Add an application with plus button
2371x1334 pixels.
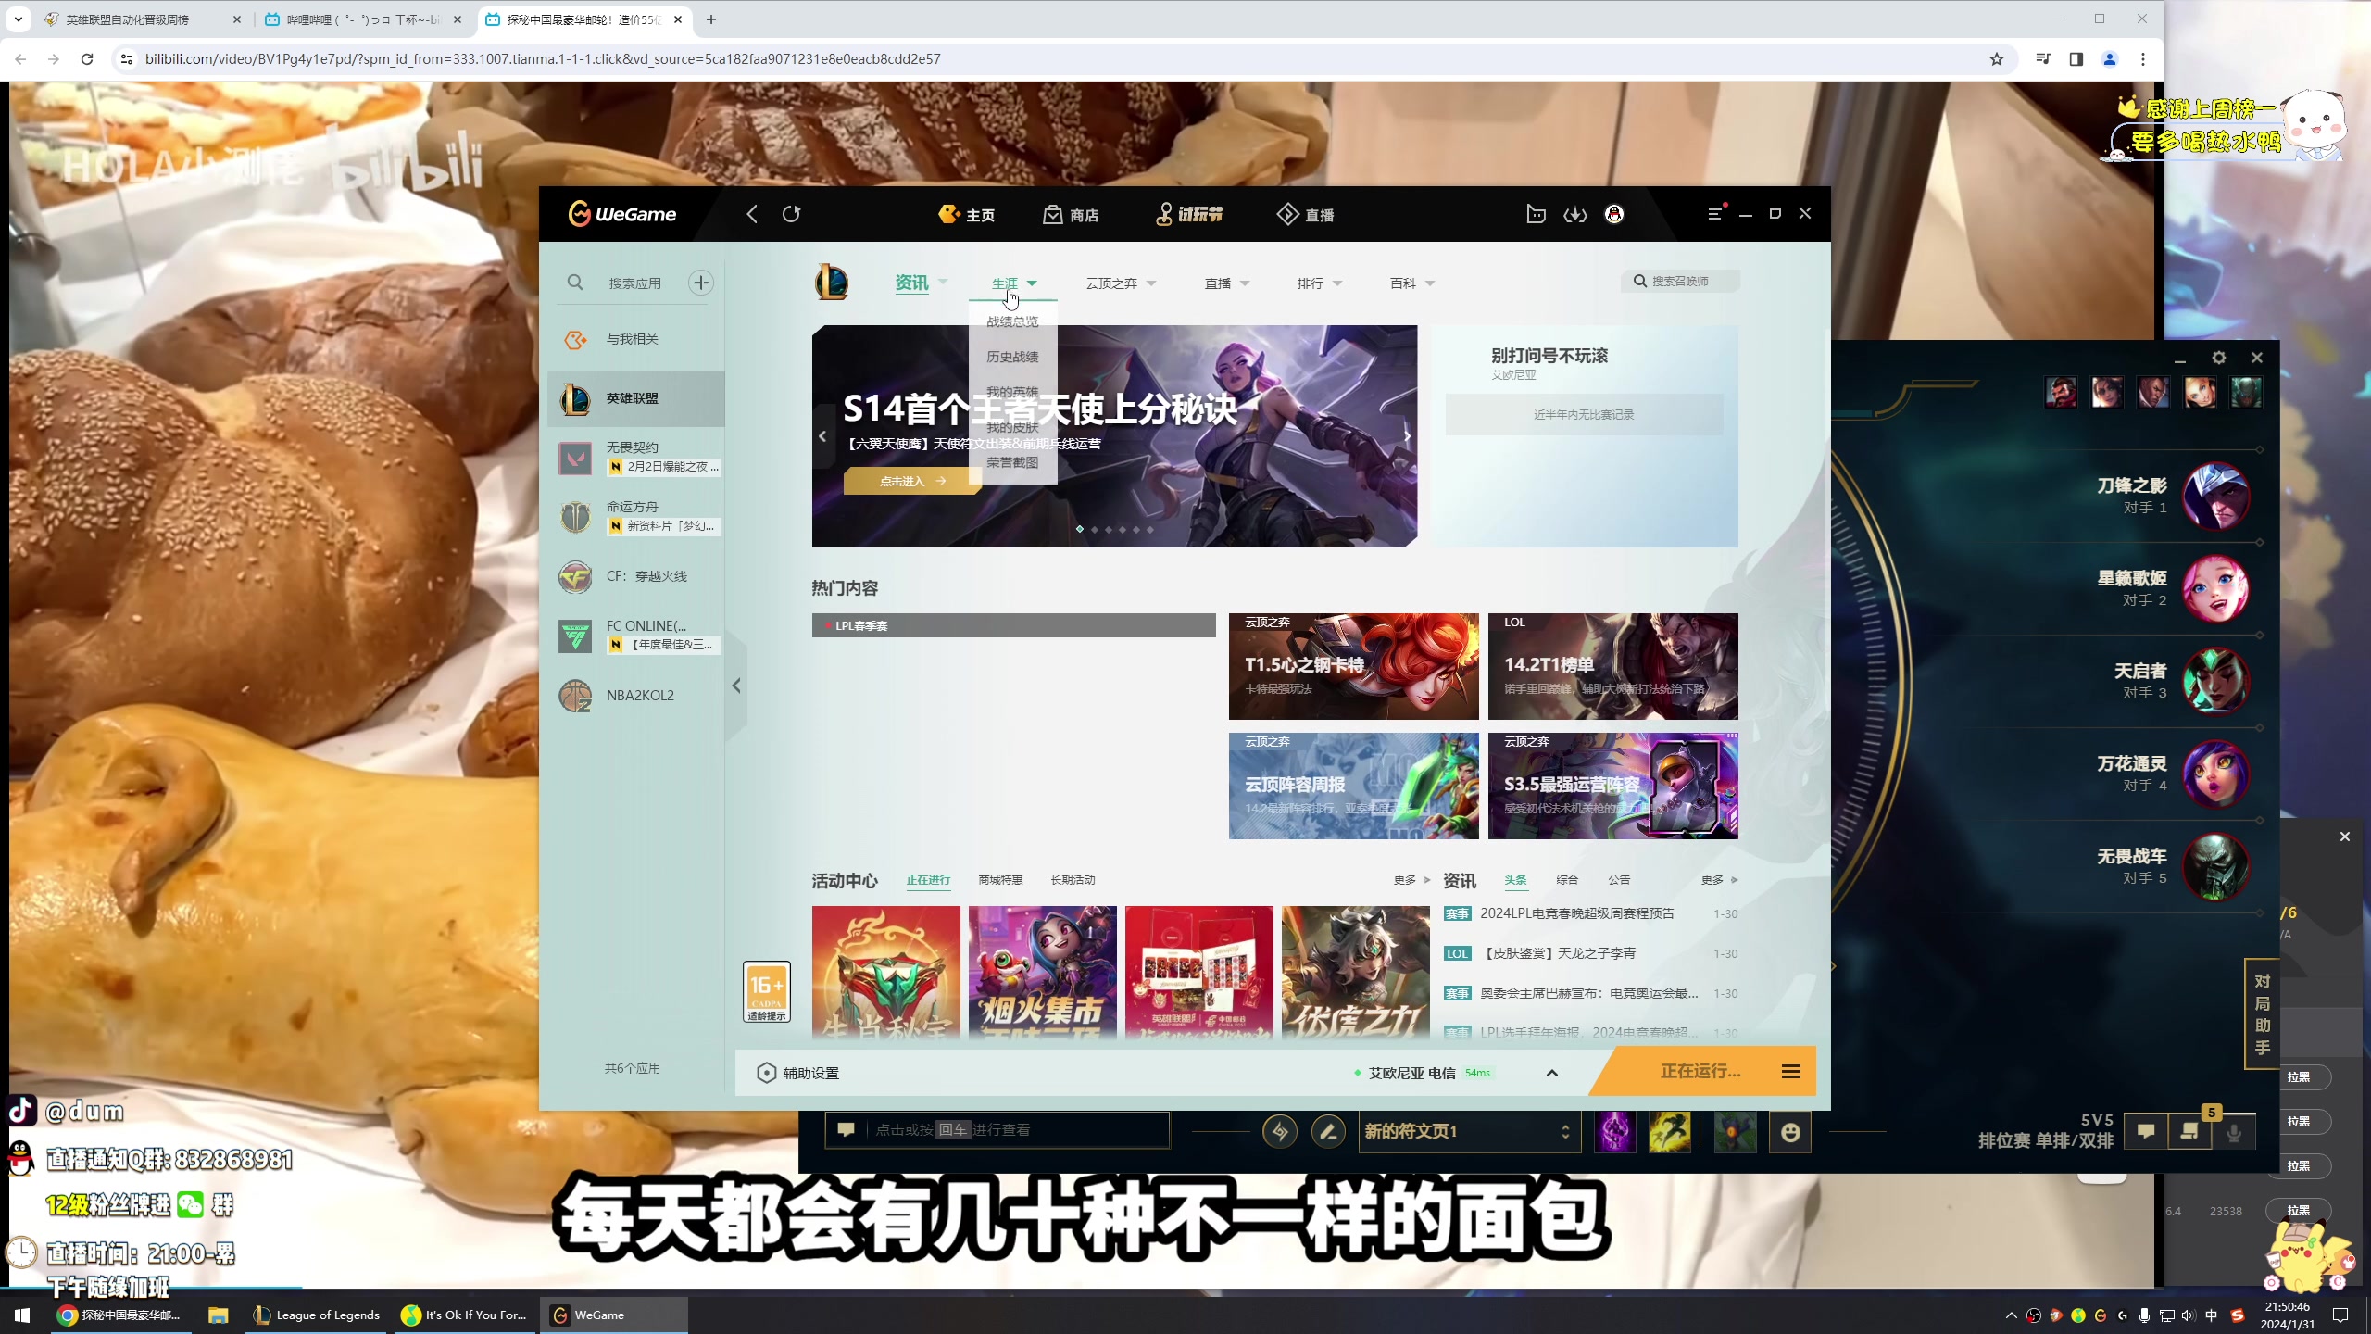(701, 283)
